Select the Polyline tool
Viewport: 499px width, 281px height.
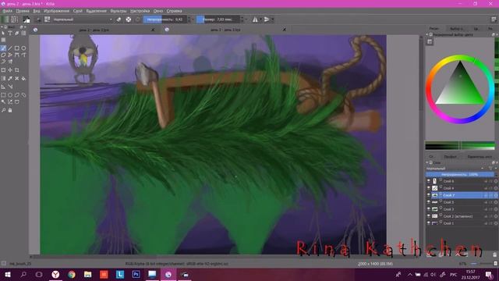10,55
